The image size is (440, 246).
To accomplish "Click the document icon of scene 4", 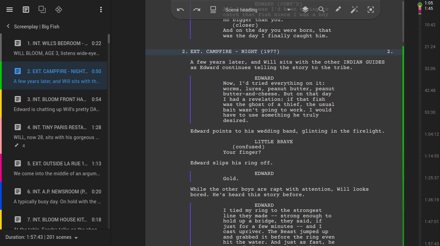I will pos(18,127).
